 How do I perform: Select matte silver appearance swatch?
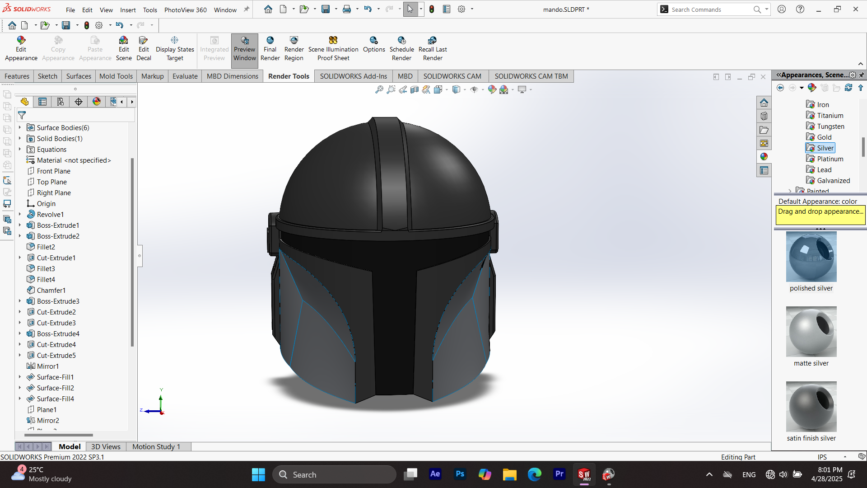[x=811, y=332]
